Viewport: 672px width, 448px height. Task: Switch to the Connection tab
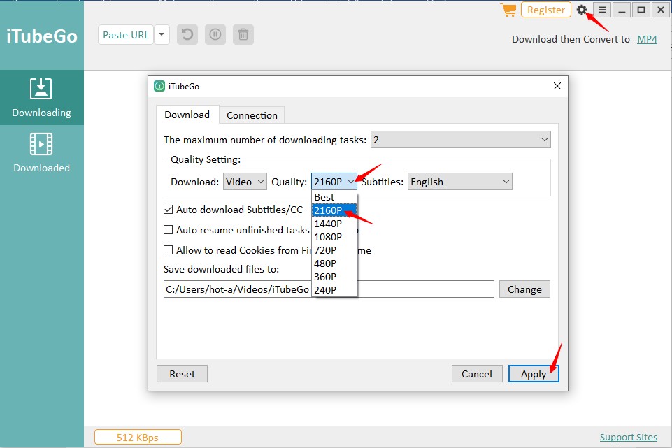tap(252, 115)
